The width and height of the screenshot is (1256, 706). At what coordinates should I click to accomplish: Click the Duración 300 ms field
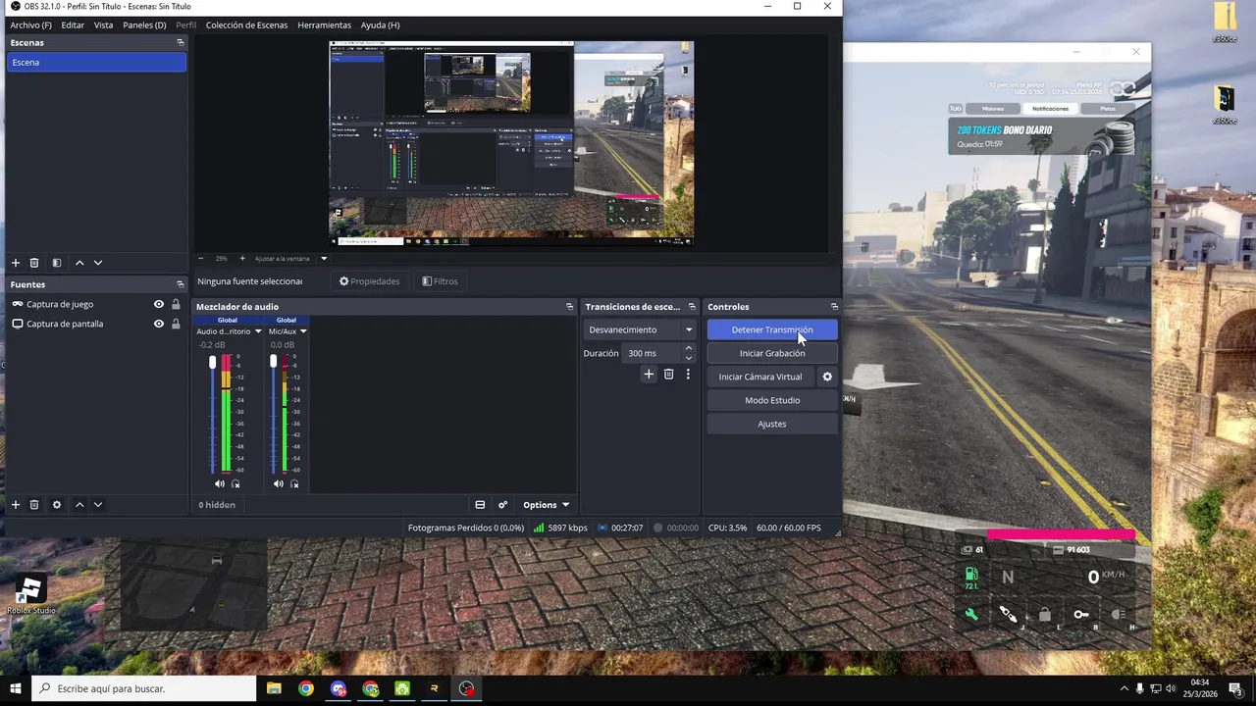pyautogui.click(x=653, y=353)
